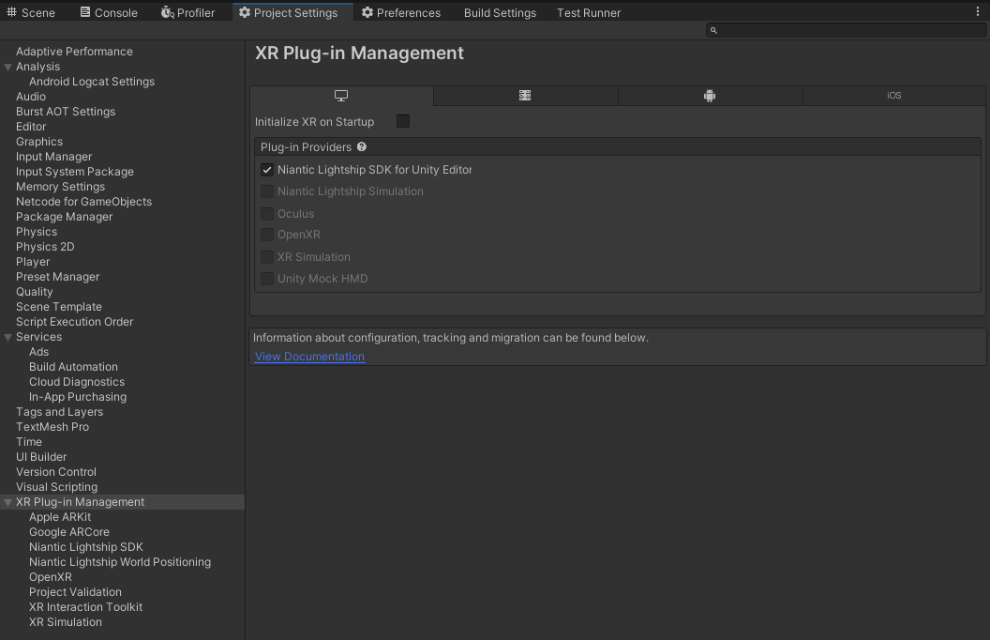Select the Standalone desktop platform tab
This screenshot has height=640, width=990.
(341, 96)
